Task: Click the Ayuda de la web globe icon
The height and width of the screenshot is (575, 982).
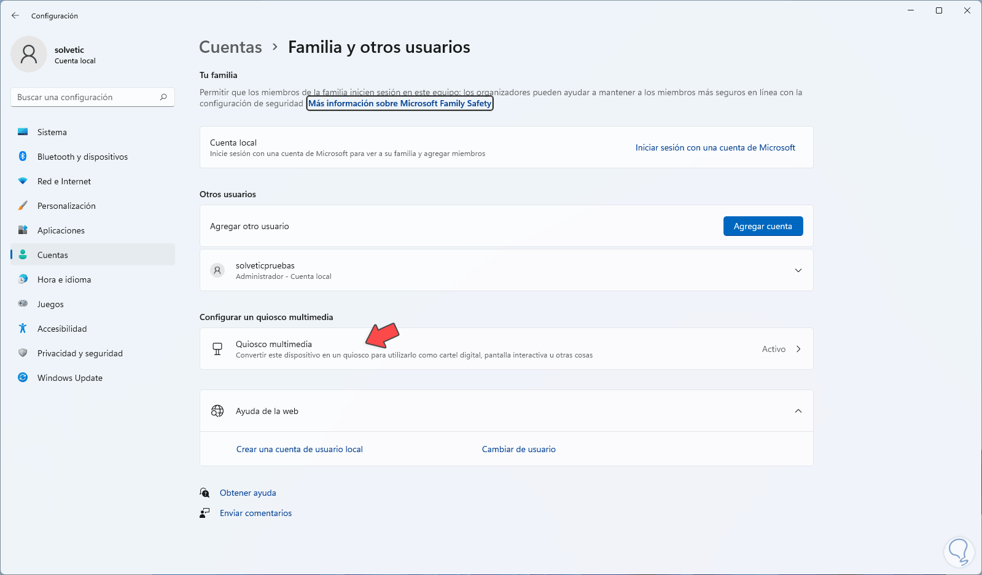Action: pos(217,411)
